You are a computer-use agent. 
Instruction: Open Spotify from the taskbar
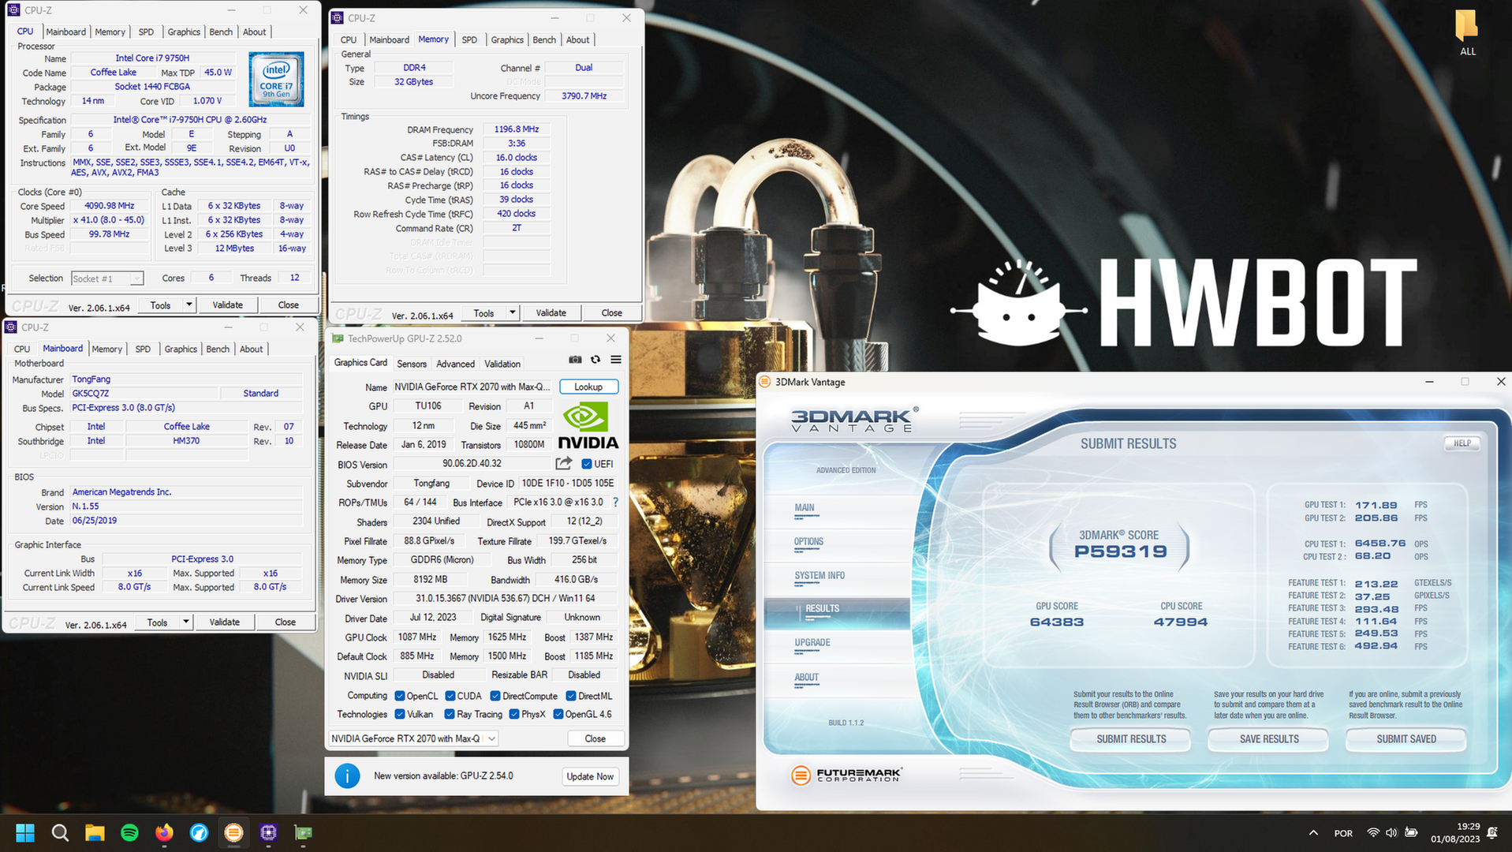pyautogui.click(x=129, y=832)
